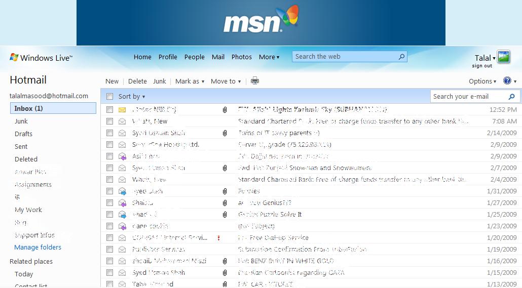Open the Options dropdown menu
Screen dimensions: 522x288
[482, 81]
